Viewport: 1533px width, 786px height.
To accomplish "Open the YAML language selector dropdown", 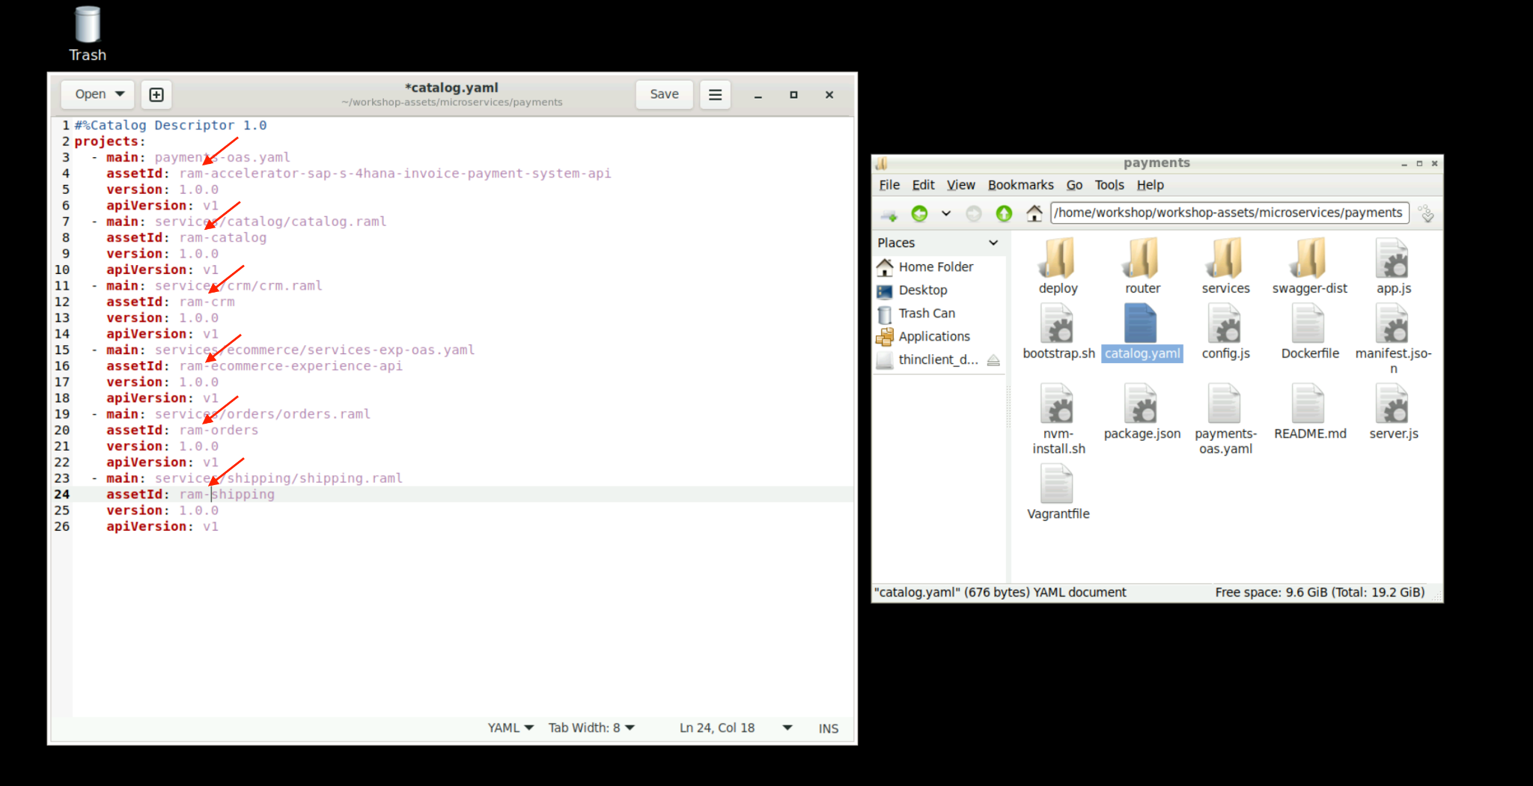I will click(x=511, y=728).
